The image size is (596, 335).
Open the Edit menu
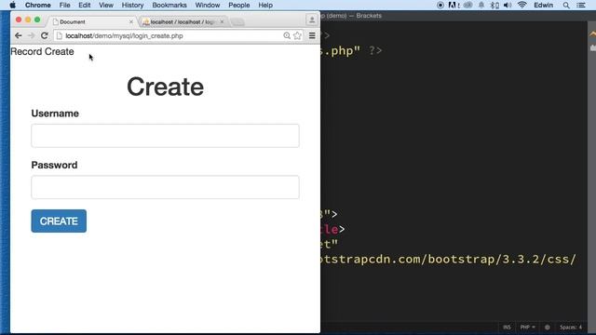click(85, 5)
